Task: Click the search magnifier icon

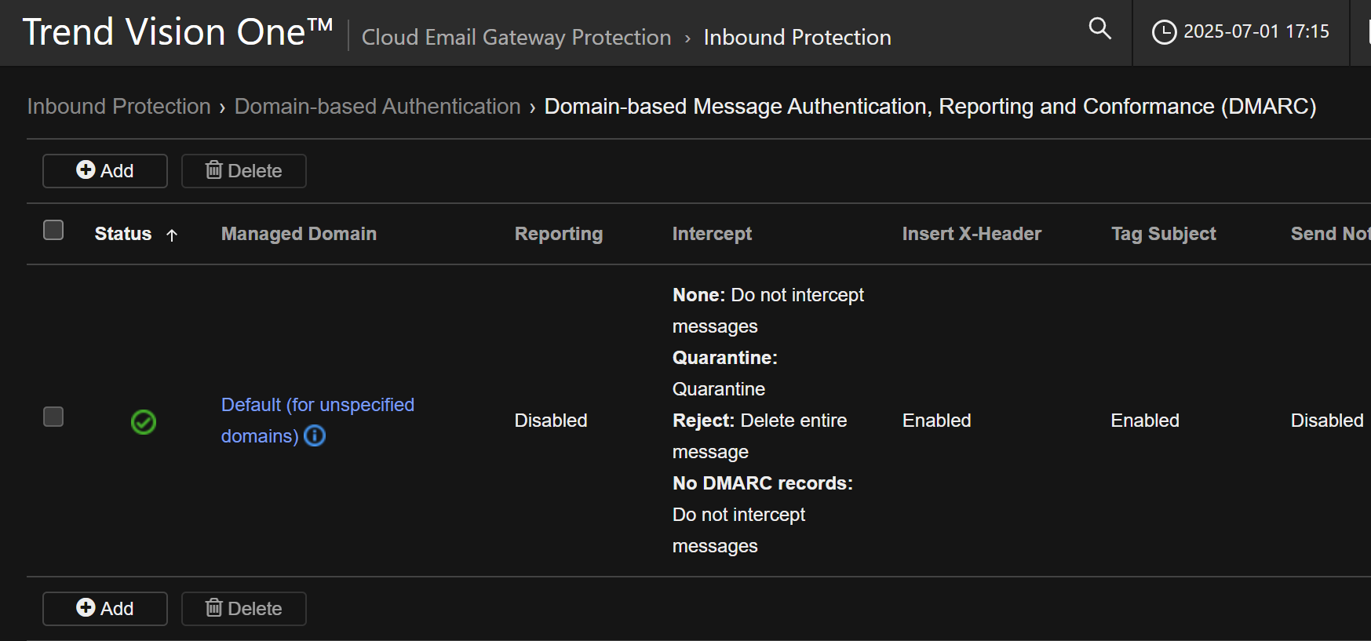Action: point(1099,29)
